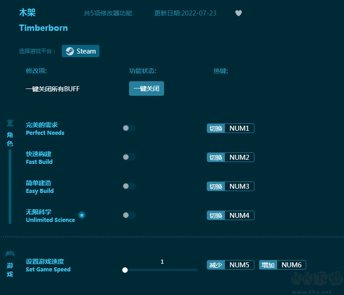Click the Steam logo icon
Screen dimensions: 344x295
[70, 51]
